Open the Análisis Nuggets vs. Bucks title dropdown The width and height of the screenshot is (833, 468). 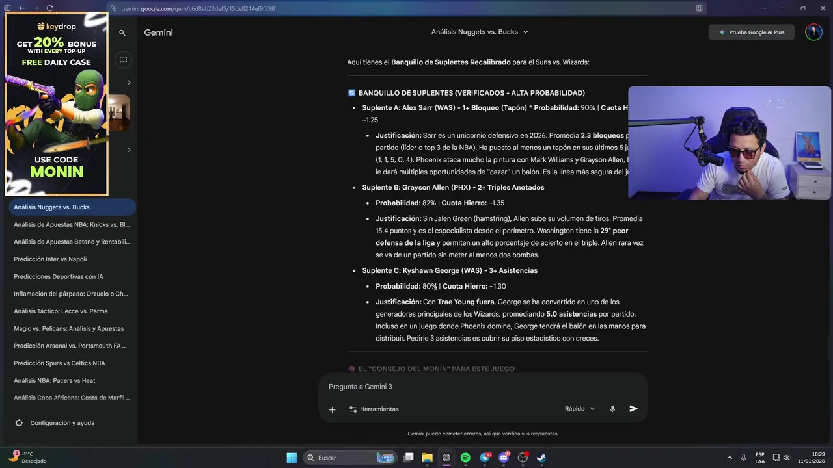[x=480, y=32]
